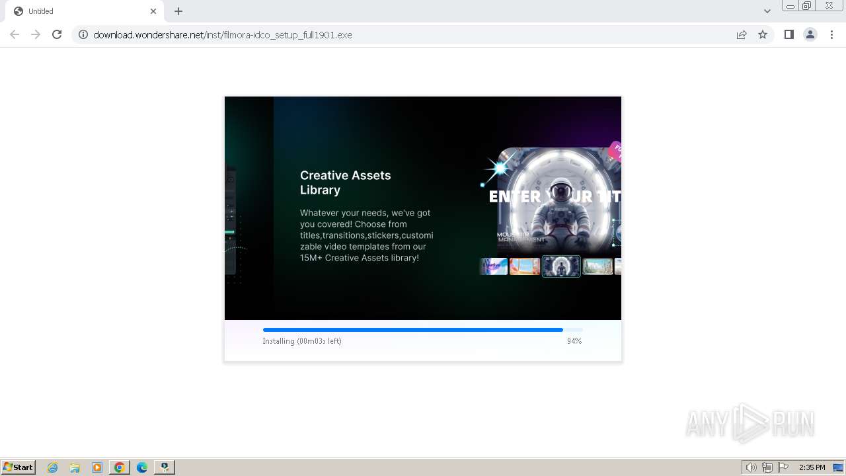Open the file explorer folder taskbar icon
Screen dimensions: 846x476
pyautogui.click(x=75, y=467)
